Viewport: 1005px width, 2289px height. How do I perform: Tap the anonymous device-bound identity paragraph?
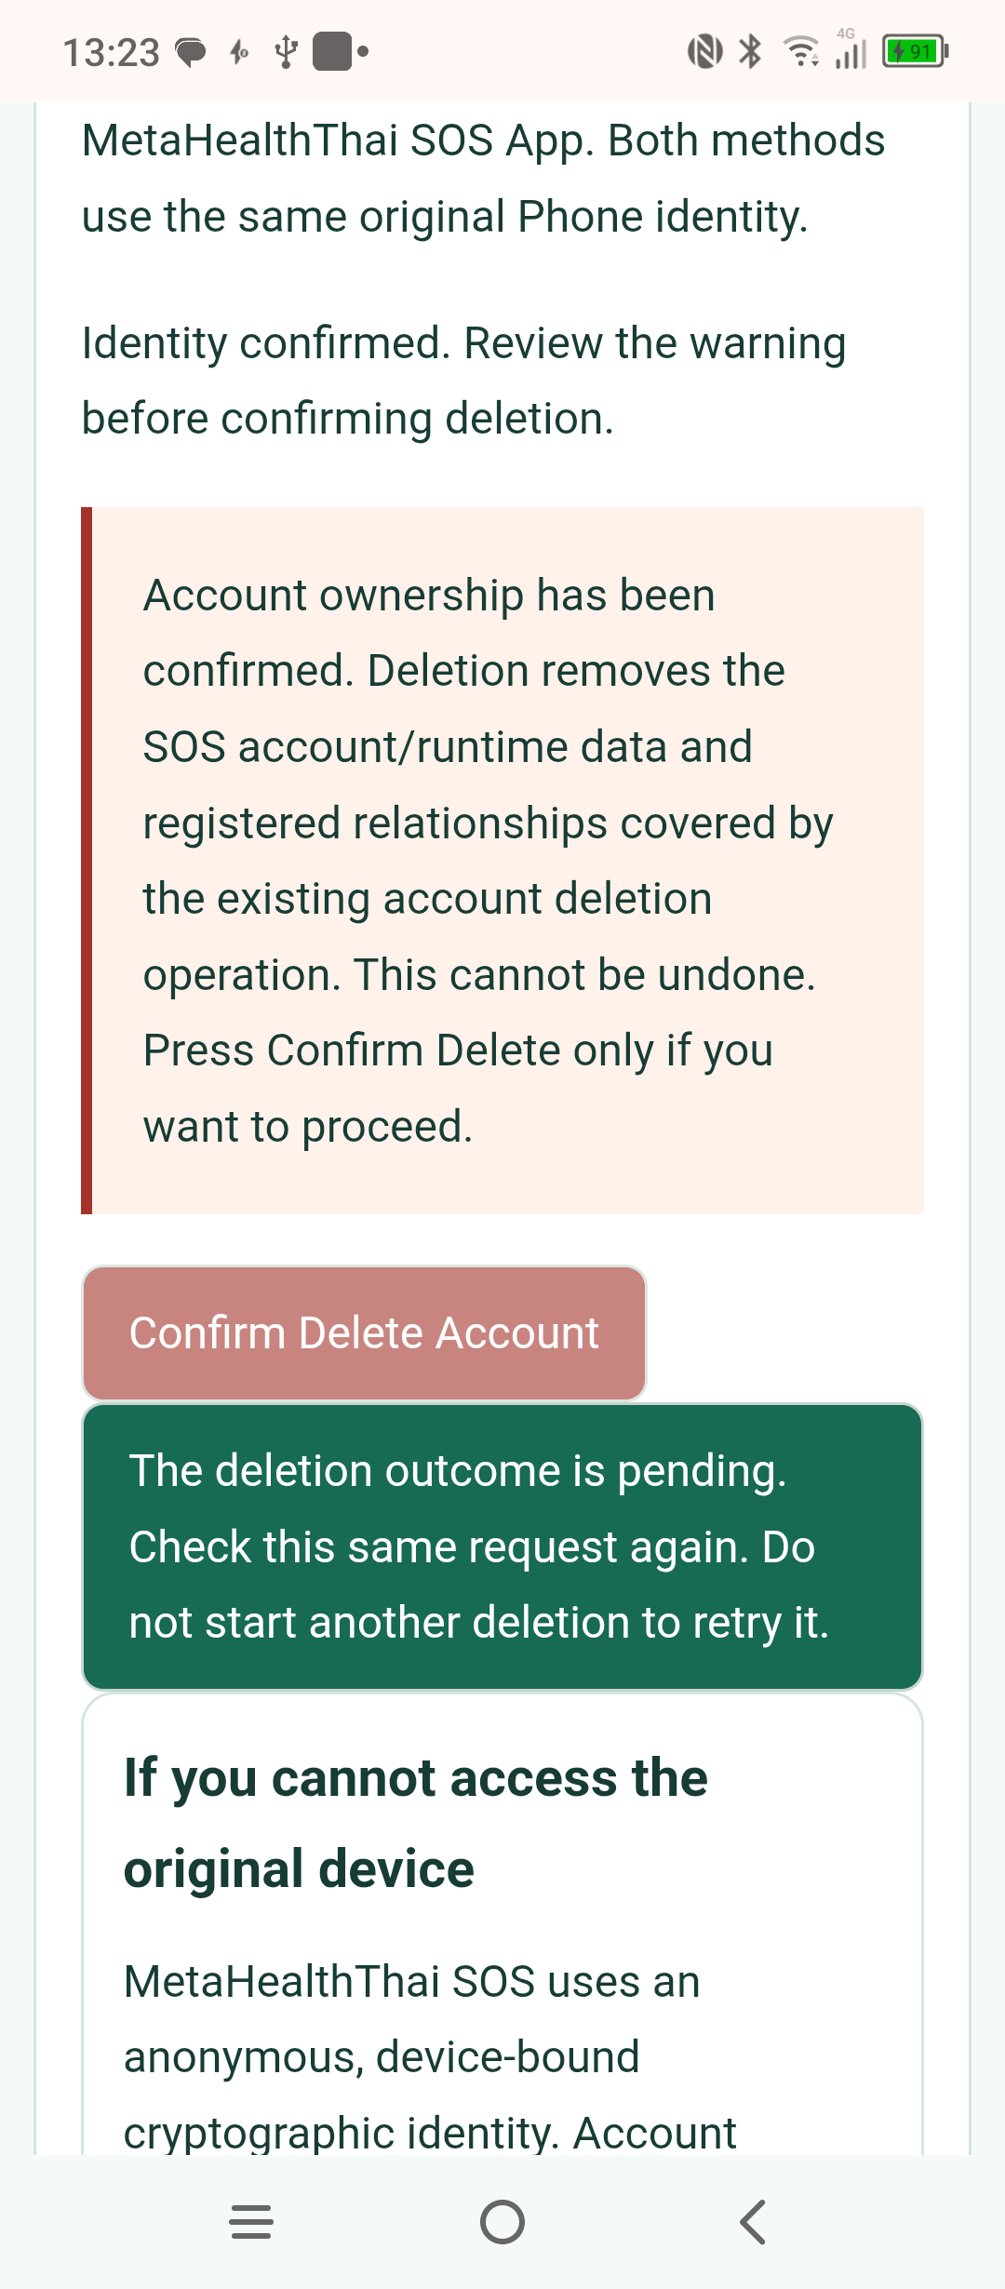430,2056
